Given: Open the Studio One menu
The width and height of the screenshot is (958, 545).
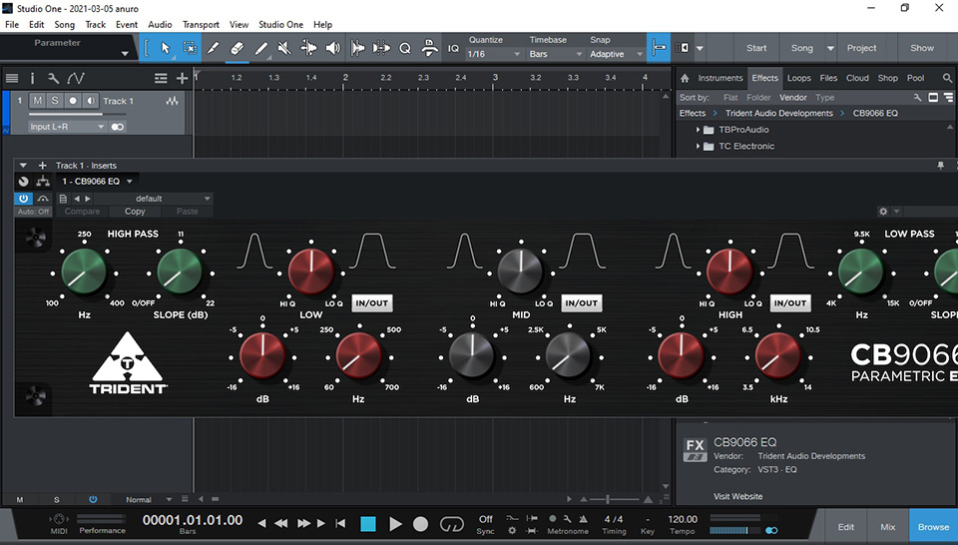Looking at the screenshot, I should tap(280, 24).
